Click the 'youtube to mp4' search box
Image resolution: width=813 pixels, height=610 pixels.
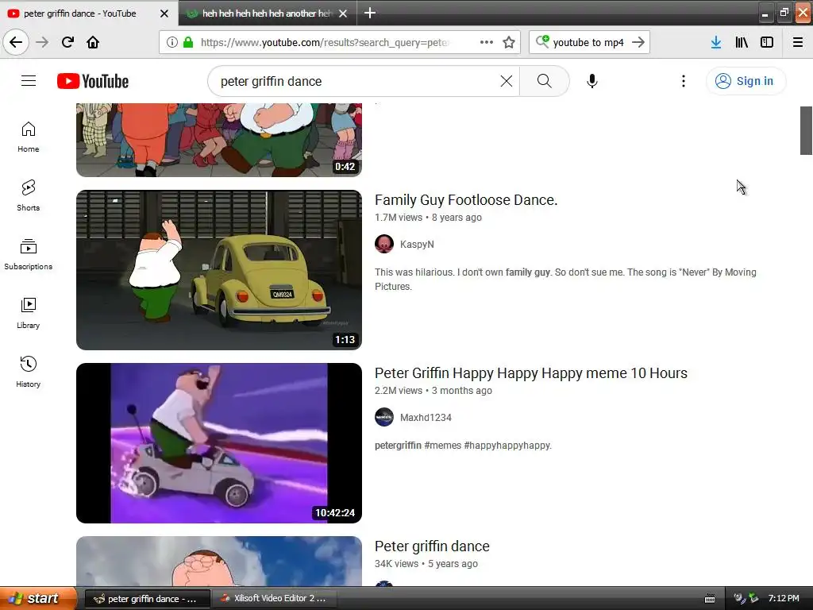click(588, 42)
